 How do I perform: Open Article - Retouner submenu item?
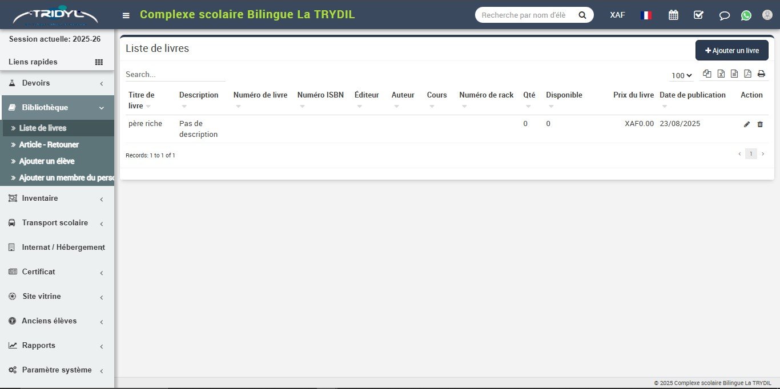pyautogui.click(x=49, y=145)
